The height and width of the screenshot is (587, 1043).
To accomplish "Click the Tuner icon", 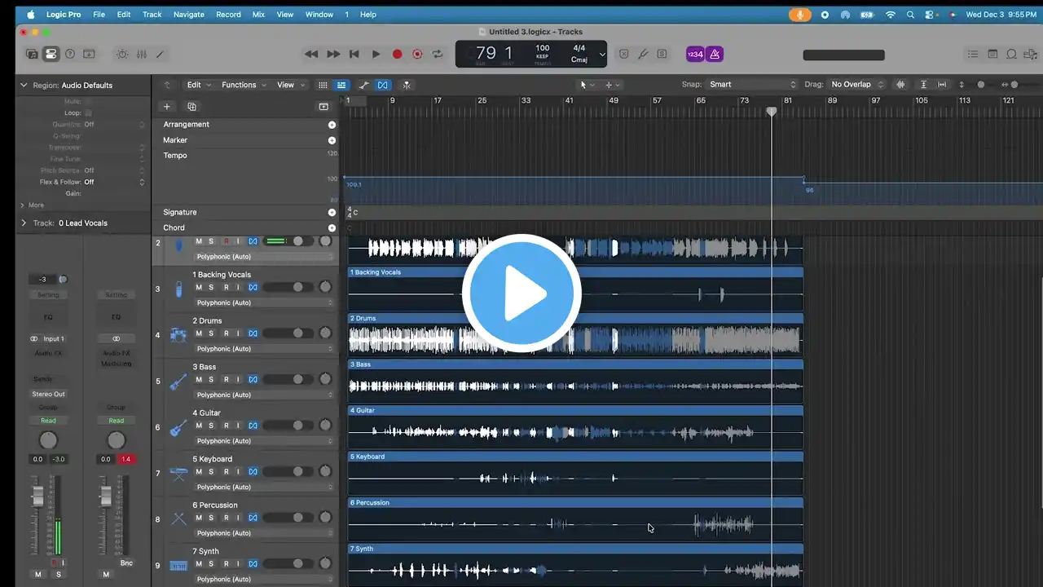I will click(x=643, y=55).
